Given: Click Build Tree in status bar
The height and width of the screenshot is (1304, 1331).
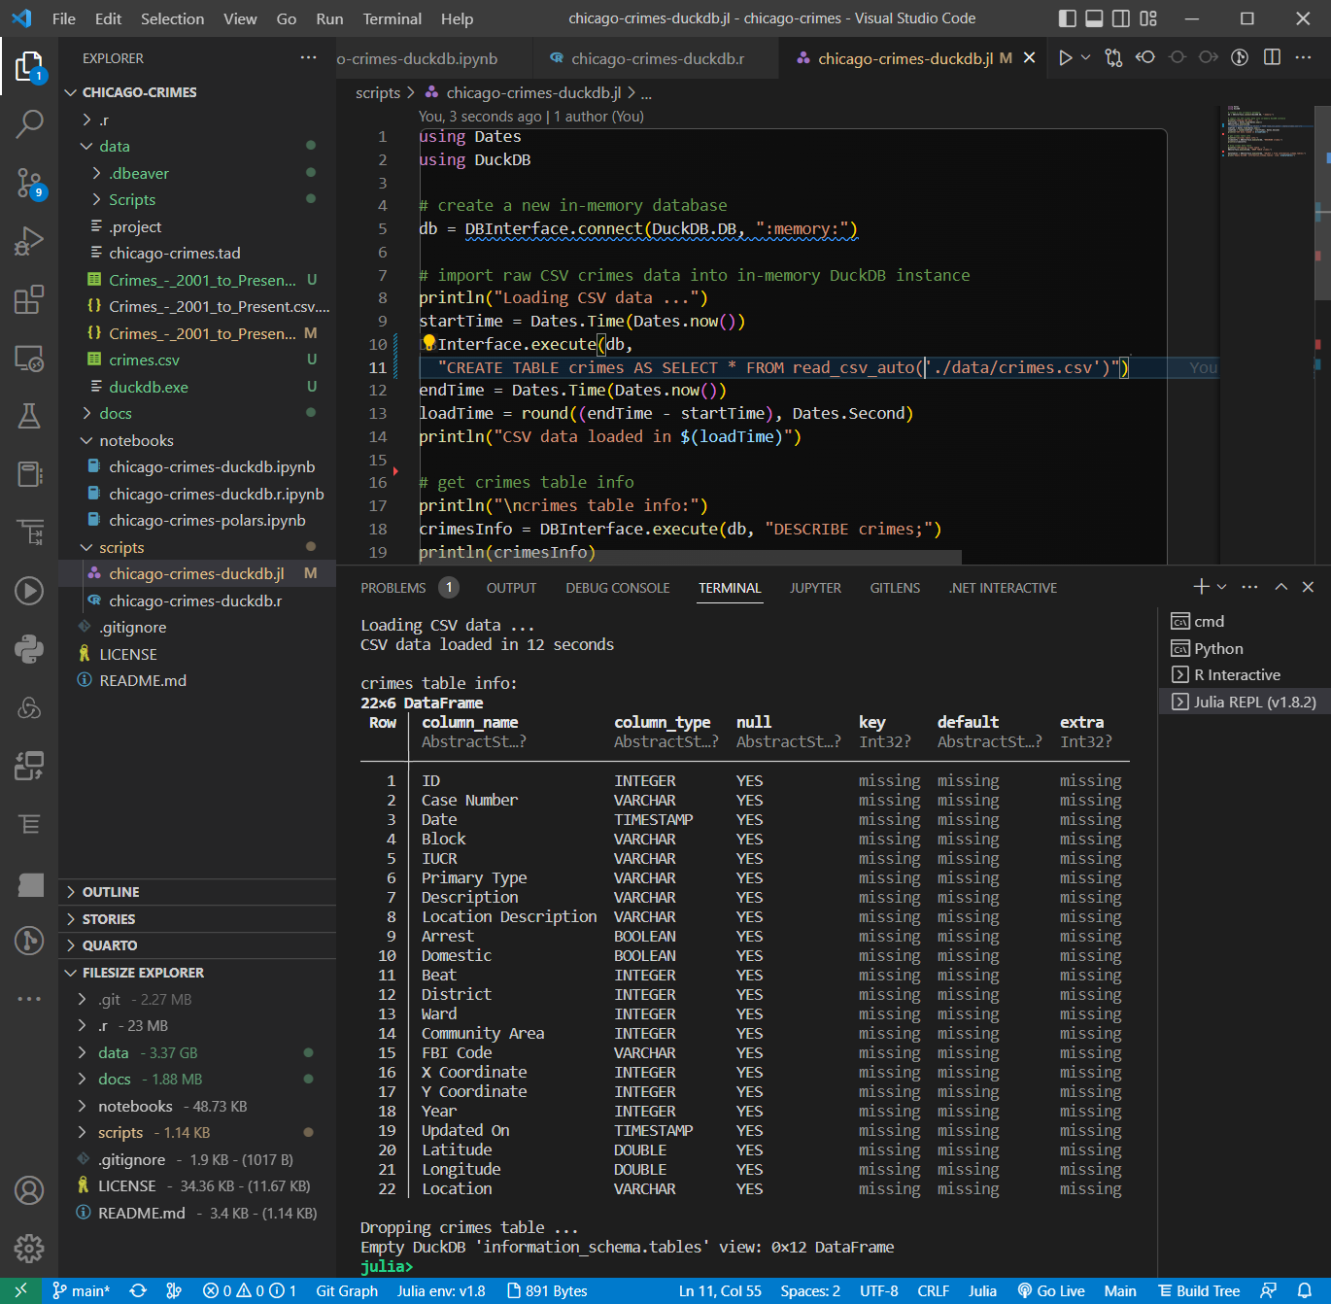Looking at the screenshot, I should (1198, 1290).
